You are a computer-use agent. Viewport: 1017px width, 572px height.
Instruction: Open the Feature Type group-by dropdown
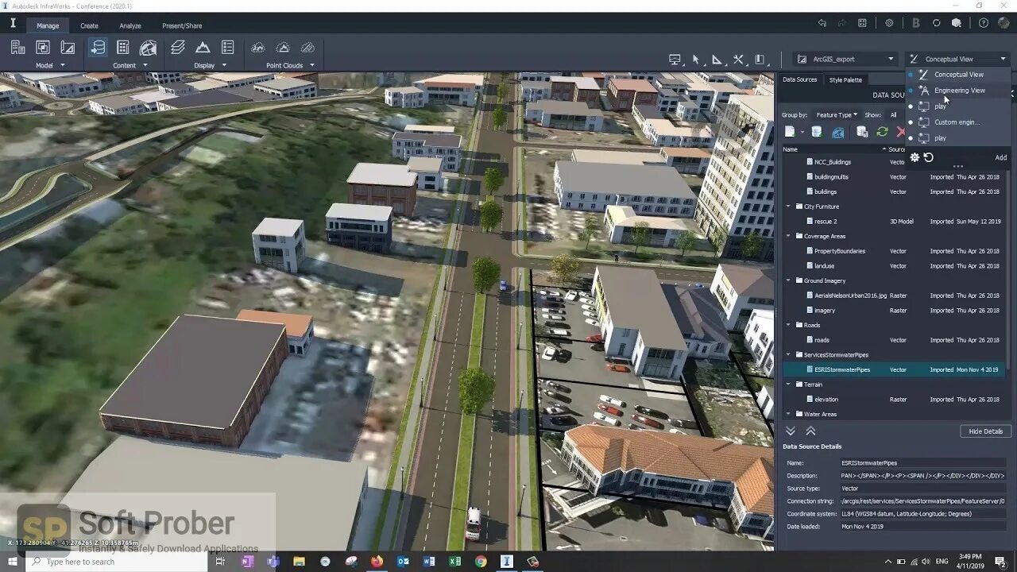pos(837,115)
